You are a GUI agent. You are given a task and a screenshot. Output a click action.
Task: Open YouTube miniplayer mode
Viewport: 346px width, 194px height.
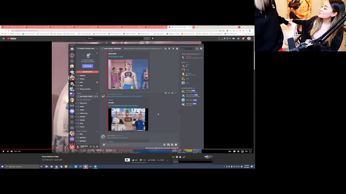tap(242, 151)
